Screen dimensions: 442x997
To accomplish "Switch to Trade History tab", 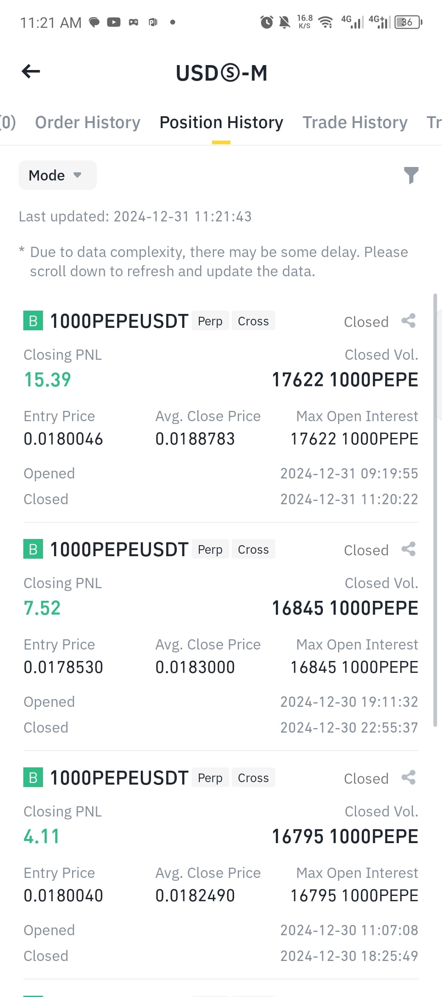I will pos(355,122).
